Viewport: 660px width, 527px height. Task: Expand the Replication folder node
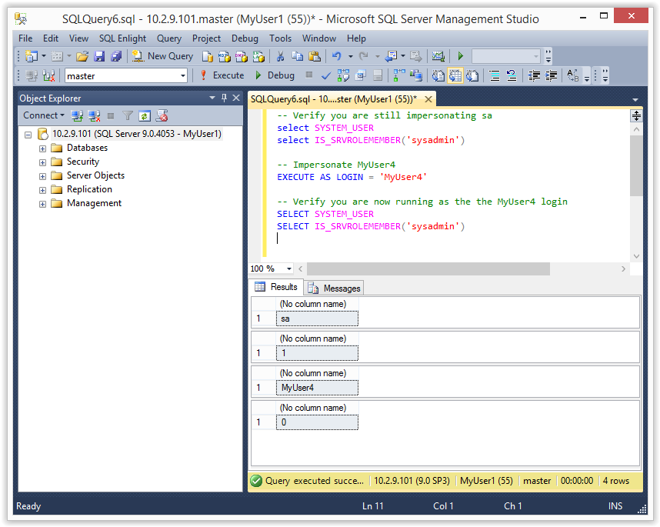pyautogui.click(x=42, y=190)
